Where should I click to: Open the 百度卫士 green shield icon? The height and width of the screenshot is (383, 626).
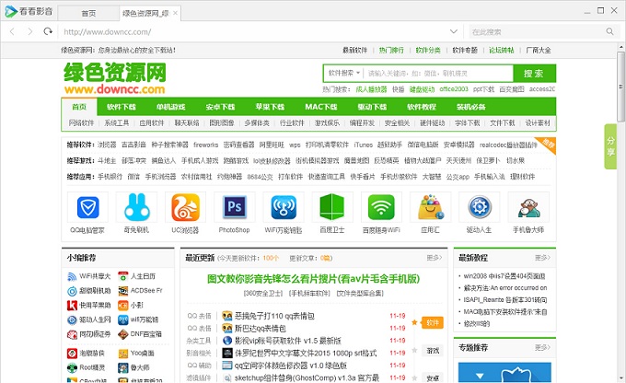click(x=332, y=205)
